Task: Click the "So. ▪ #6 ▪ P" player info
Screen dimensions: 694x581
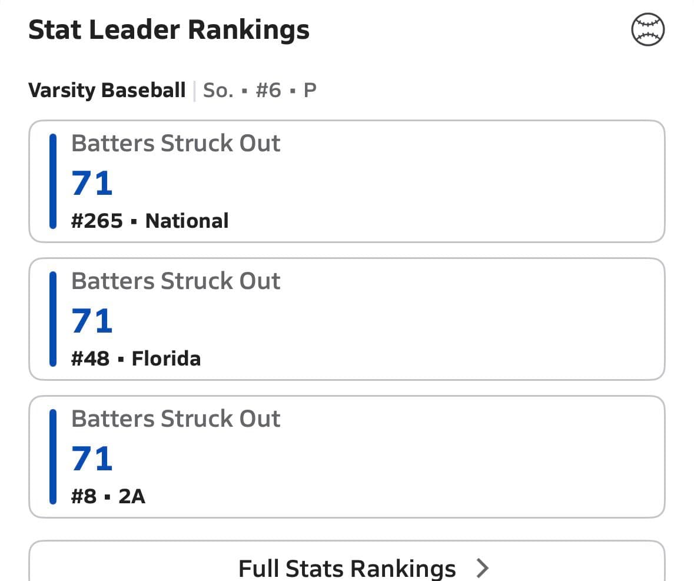Action: click(260, 91)
